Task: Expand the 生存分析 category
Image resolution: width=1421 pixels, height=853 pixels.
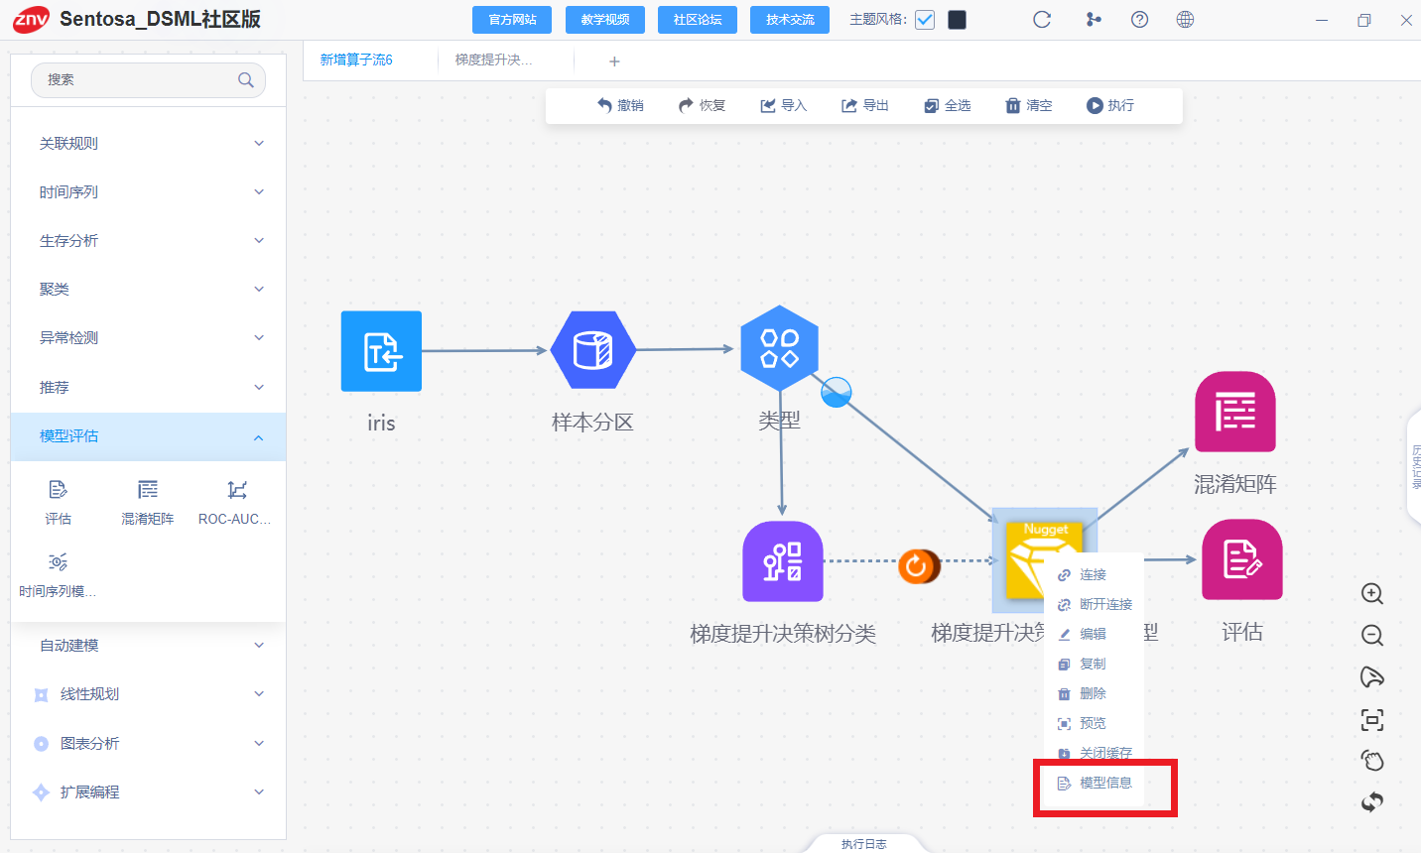Action: point(149,240)
